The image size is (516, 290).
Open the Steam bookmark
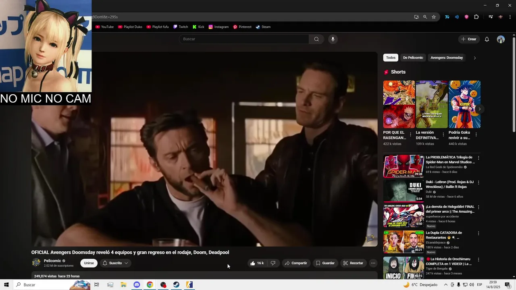click(263, 27)
